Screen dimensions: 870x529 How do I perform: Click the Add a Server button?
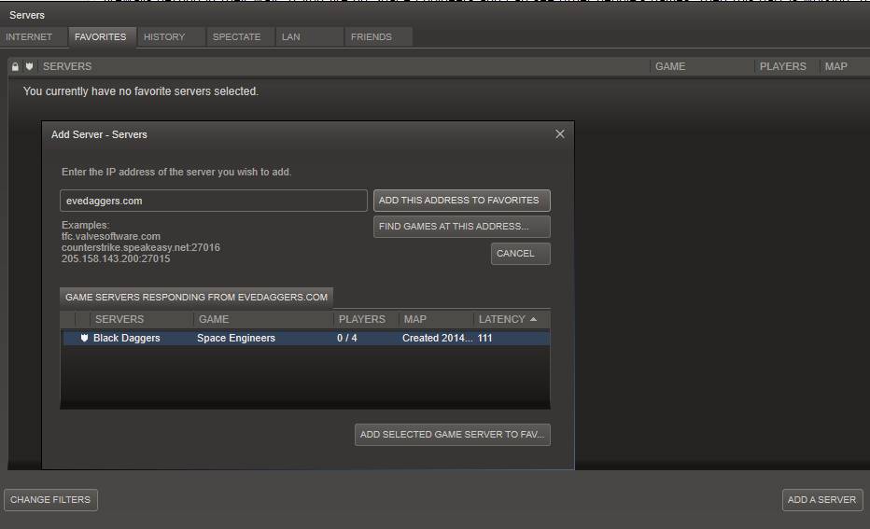point(822,500)
